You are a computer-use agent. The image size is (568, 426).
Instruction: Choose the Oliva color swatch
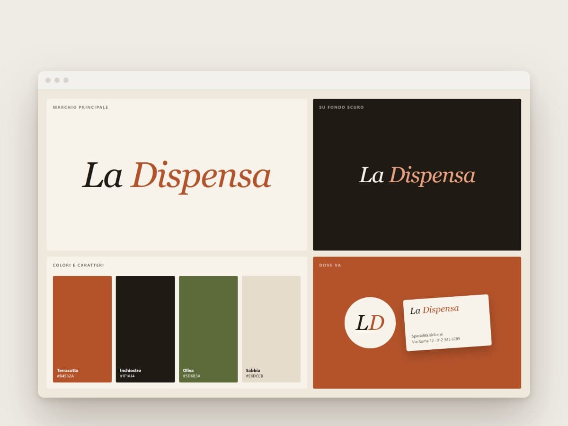208,329
